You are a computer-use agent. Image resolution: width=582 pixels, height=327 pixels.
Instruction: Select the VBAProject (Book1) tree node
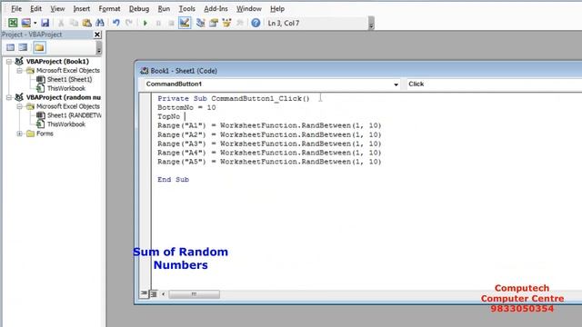click(x=57, y=62)
